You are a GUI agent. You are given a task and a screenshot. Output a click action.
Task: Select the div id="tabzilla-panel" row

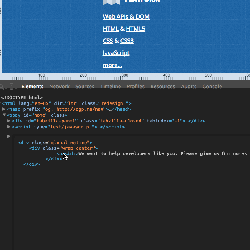click(x=108, y=121)
